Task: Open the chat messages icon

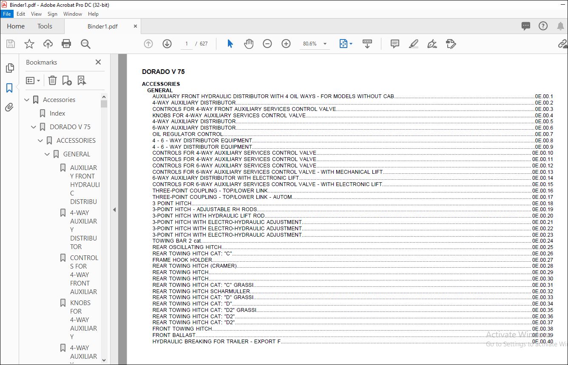Action: click(526, 26)
